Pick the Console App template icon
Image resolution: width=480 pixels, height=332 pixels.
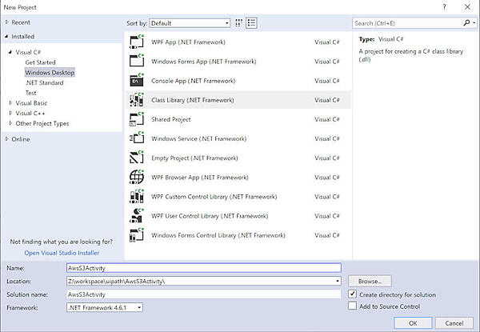pos(135,81)
